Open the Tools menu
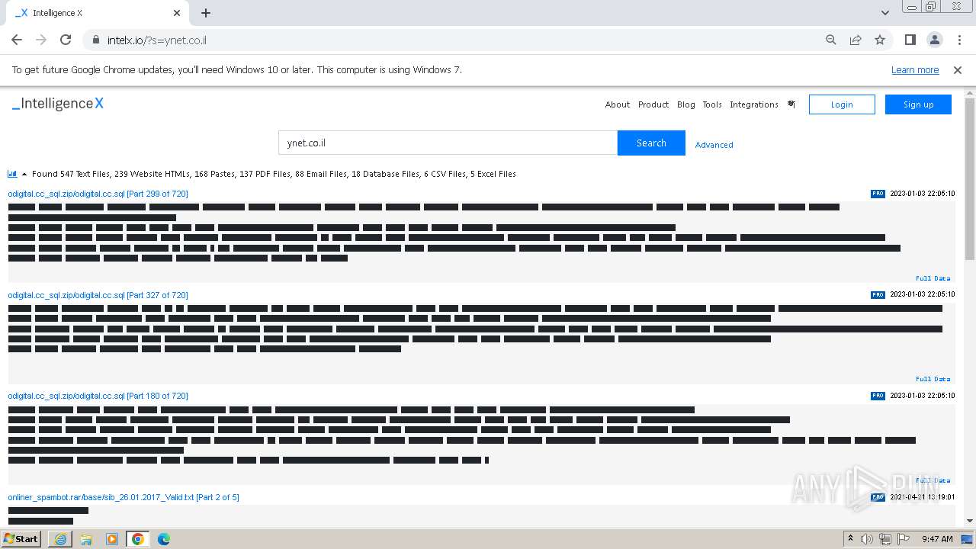Image resolution: width=976 pixels, height=549 pixels. [x=712, y=104]
